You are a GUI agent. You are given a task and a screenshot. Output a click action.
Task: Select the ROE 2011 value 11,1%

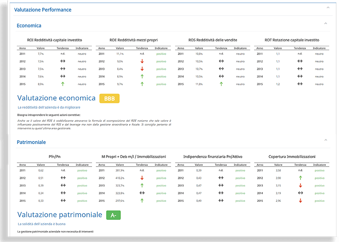tap(120, 54)
